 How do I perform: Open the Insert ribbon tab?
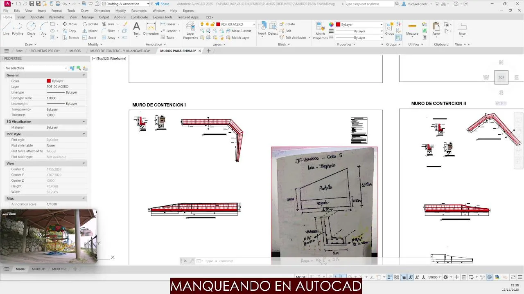pos(21,17)
